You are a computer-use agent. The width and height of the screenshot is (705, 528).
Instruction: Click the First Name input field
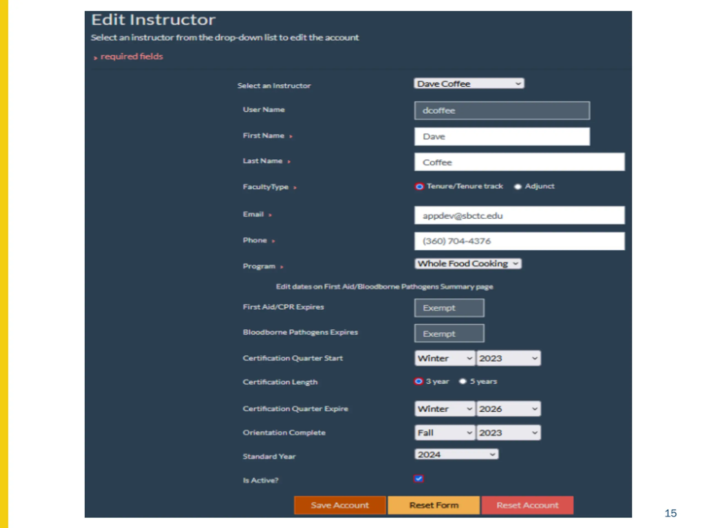pyautogui.click(x=502, y=136)
